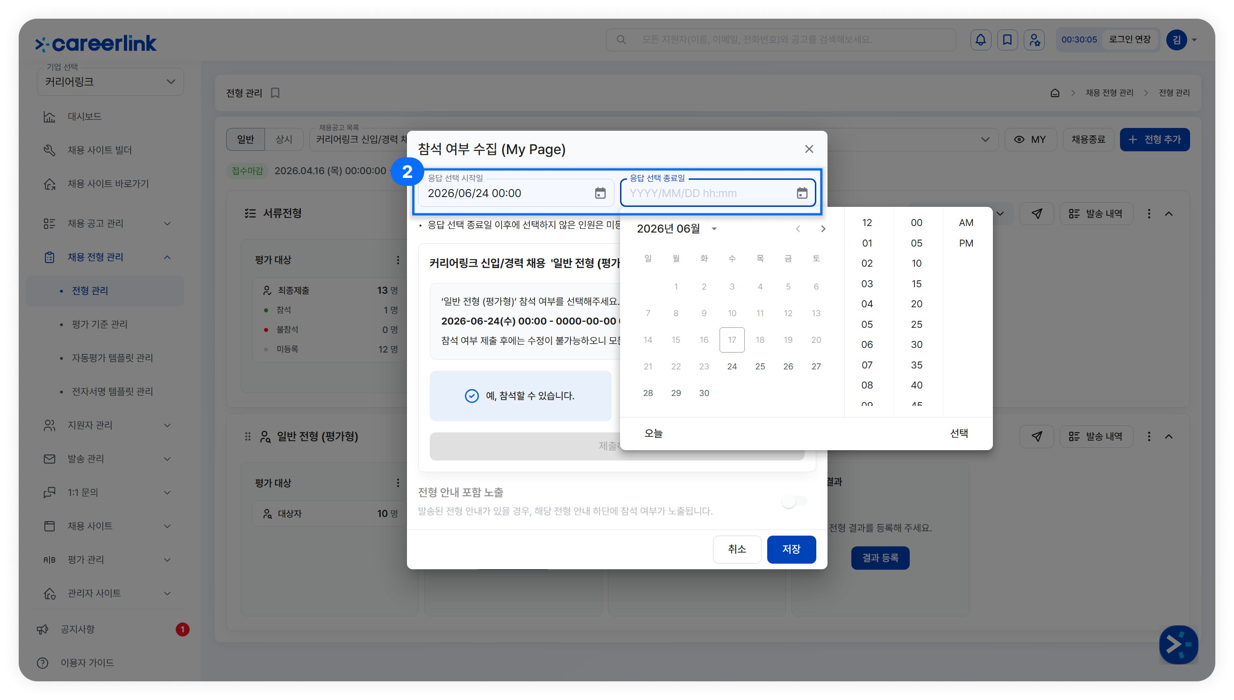Click 취소 button in dialog

click(737, 549)
